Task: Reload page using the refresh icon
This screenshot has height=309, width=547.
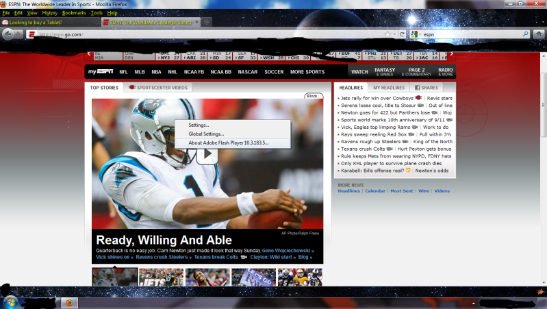Action: 402,34
